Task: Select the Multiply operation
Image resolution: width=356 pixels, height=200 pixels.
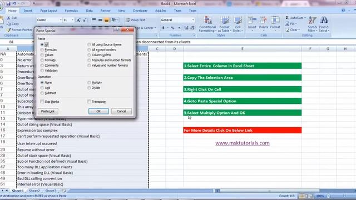Action: (x=89, y=83)
